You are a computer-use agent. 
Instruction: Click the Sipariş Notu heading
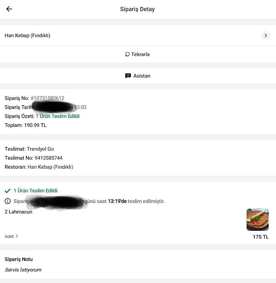tap(19, 259)
